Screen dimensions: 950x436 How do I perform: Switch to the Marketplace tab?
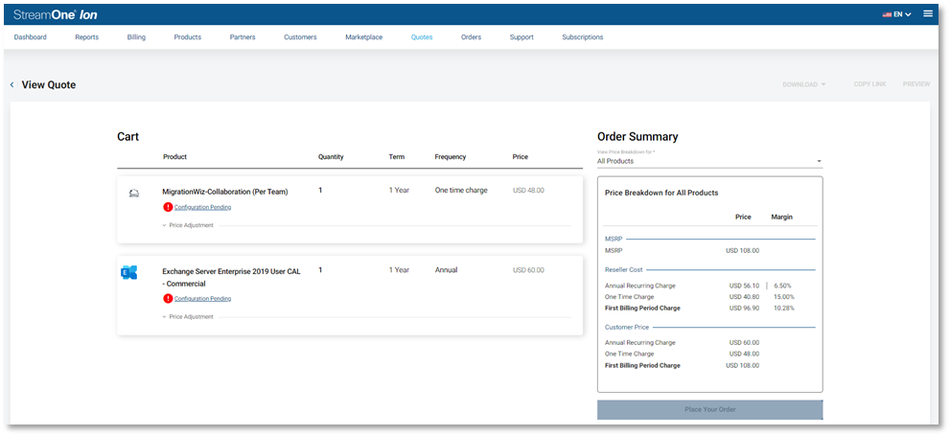tap(364, 37)
